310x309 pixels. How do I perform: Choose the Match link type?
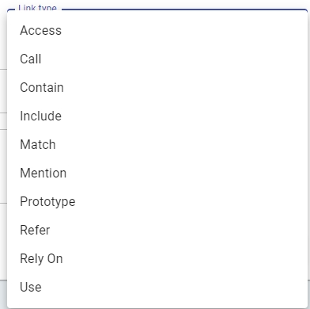[157, 144]
